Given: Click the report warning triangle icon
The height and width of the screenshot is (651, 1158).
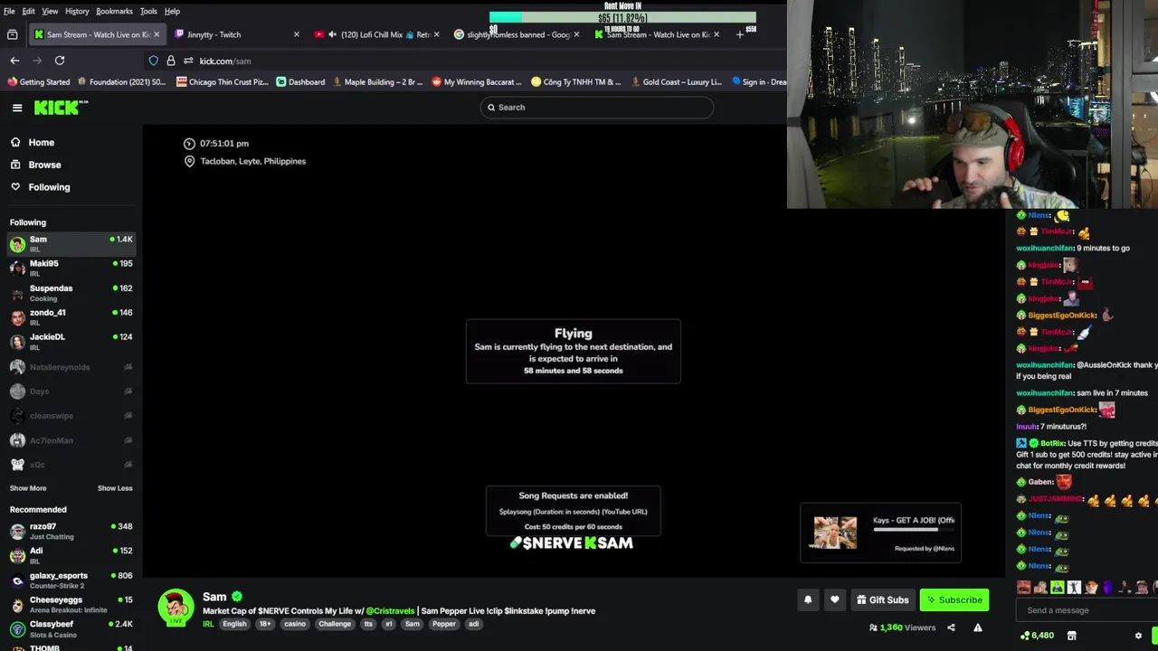Looking at the screenshot, I should point(977,627).
